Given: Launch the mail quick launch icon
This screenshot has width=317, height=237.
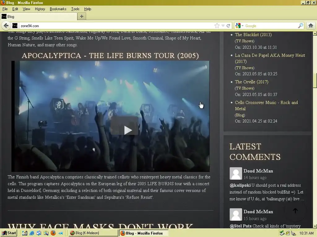Looking at the screenshot, I should [39, 233].
